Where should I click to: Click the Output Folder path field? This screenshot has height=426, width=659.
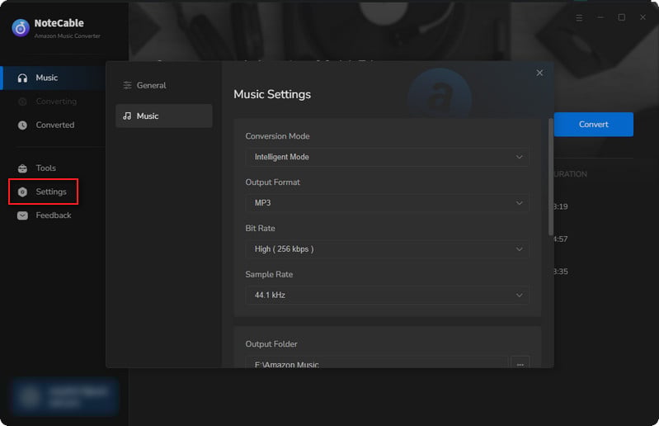click(377, 362)
